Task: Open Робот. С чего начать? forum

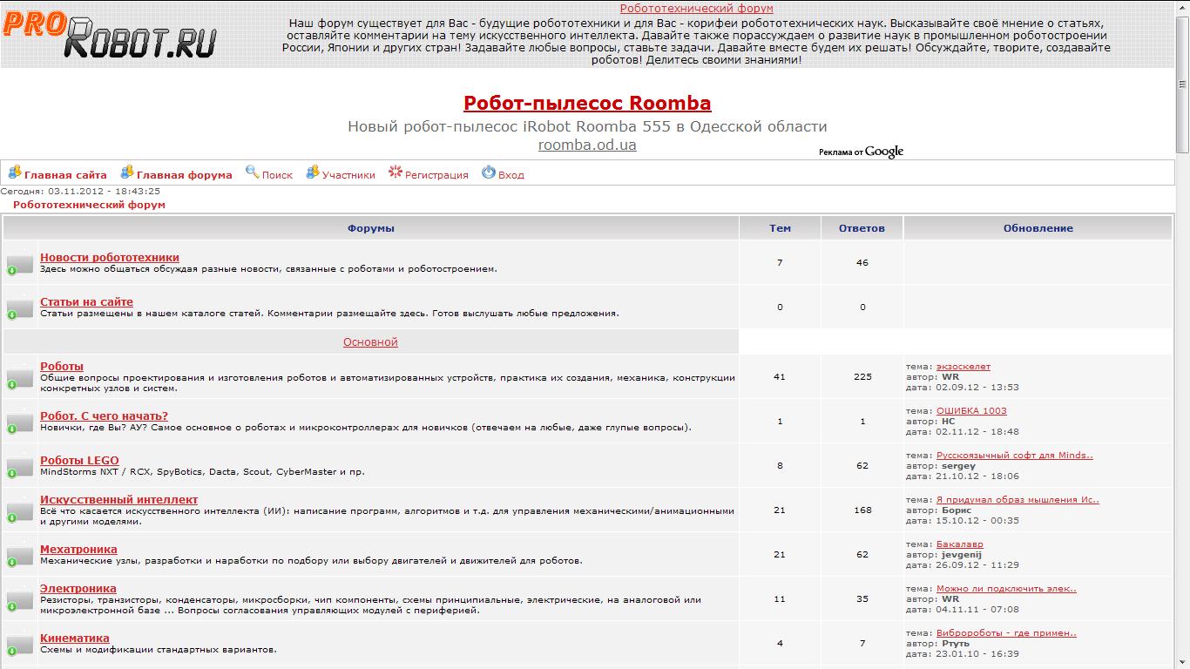Action: click(x=104, y=416)
